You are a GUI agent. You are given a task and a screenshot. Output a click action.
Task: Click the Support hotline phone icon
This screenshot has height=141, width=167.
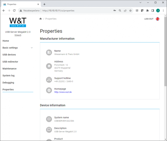49,80
